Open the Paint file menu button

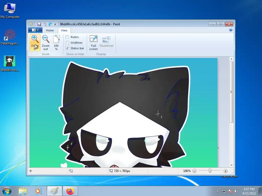click(x=35, y=30)
